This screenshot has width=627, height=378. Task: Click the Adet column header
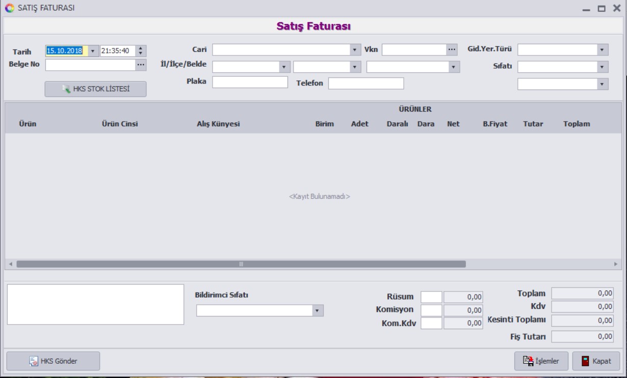(360, 124)
